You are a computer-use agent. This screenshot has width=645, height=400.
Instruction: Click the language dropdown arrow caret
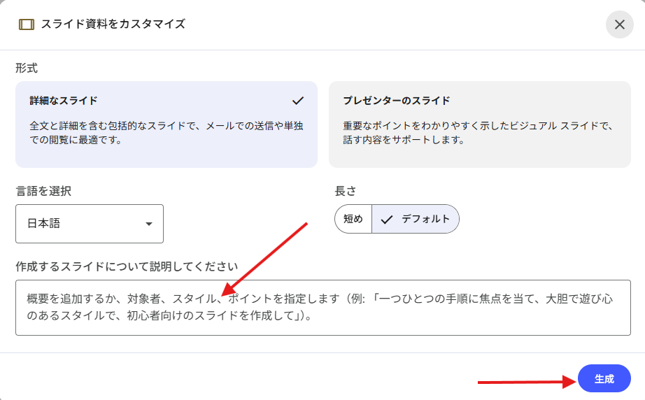pyautogui.click(x=149, y=224)
